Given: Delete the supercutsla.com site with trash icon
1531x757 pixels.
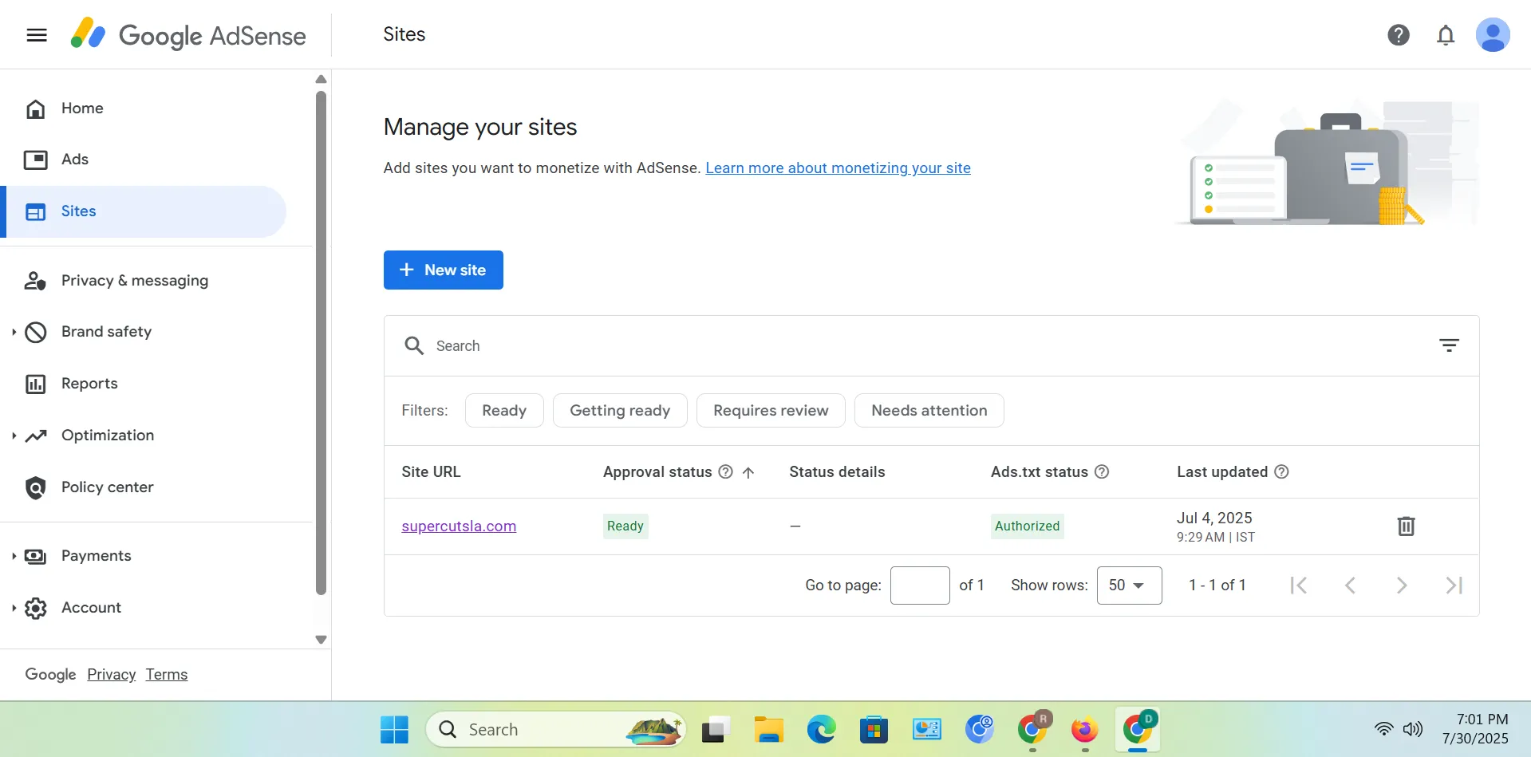Looking at the screenshot, I should coord(1406,526).
